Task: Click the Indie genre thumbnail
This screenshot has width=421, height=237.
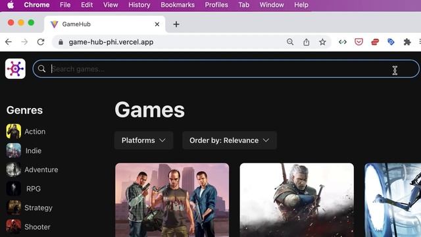Action: (x=14, y=151)
